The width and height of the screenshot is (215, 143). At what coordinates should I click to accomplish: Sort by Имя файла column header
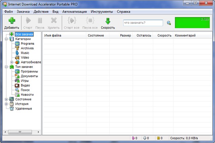click(x=64, y=36)
